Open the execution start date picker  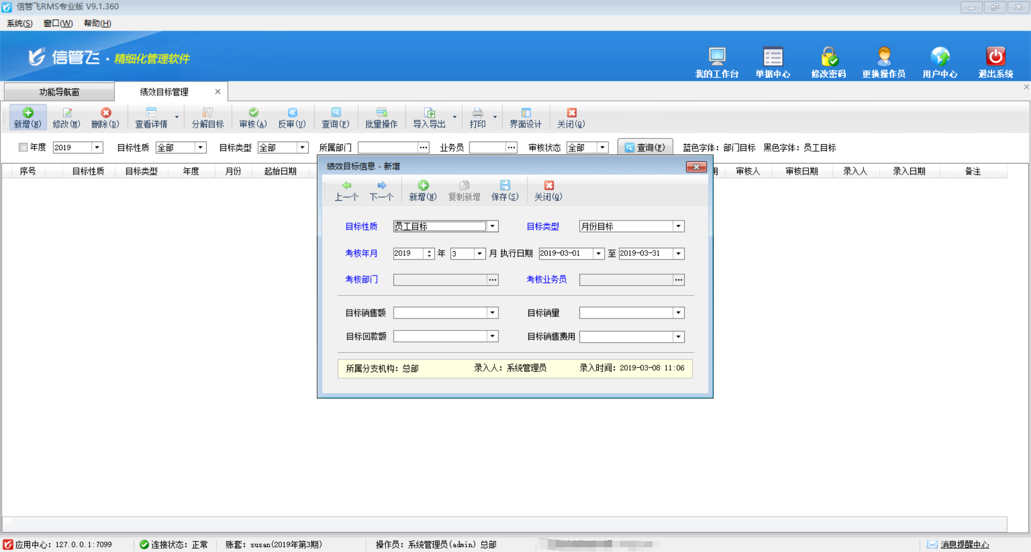pyautogui.click(x=598, y=253)
